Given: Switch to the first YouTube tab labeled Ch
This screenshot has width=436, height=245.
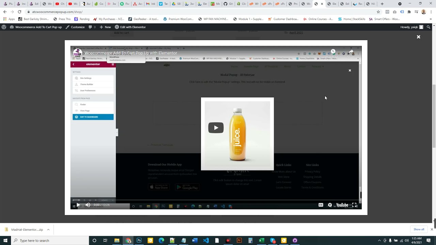Looking at the screenshot, I should (x=60, y=4).
